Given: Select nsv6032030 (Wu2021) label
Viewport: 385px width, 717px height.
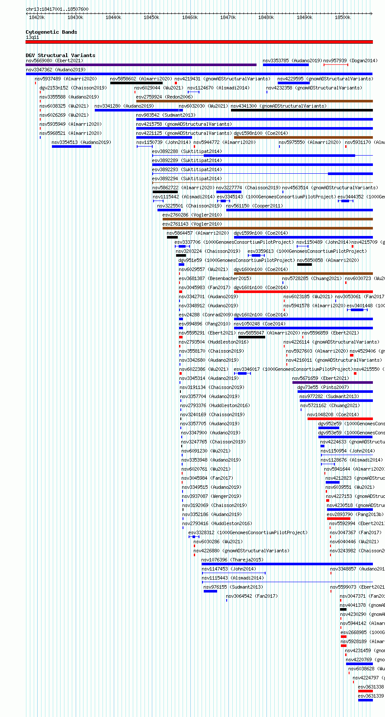Looking at the screenshot, I should (x=203, y=106).
